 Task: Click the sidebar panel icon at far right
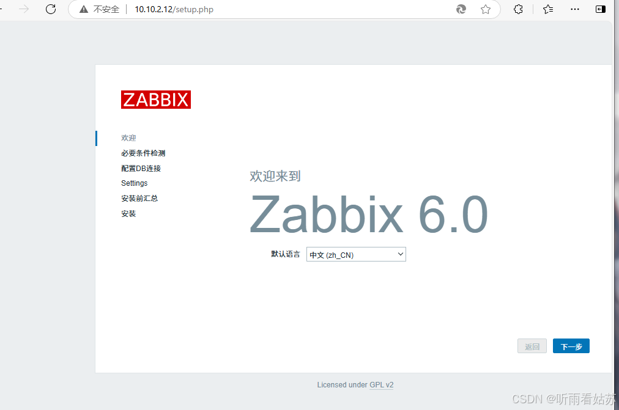601,9
